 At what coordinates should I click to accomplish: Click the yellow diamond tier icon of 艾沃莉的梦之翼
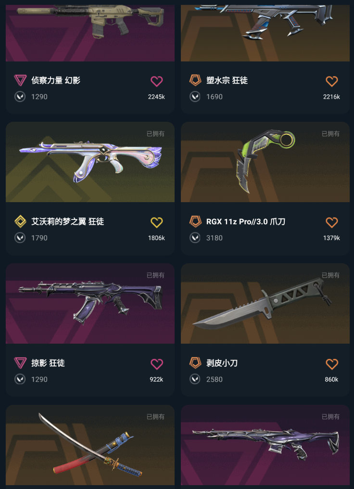point(20,222)
